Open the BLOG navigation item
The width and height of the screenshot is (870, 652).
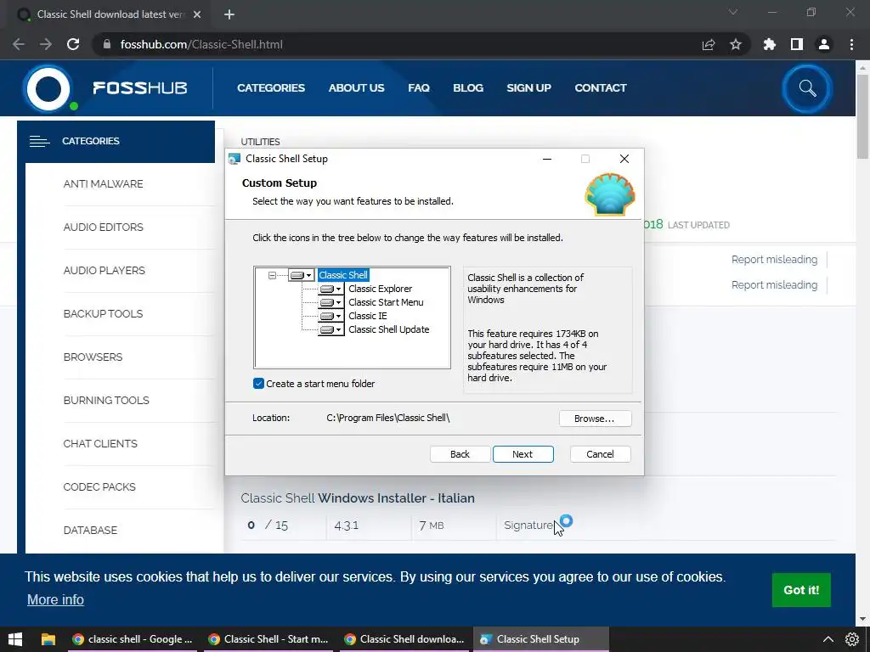[x=468, y=88]
